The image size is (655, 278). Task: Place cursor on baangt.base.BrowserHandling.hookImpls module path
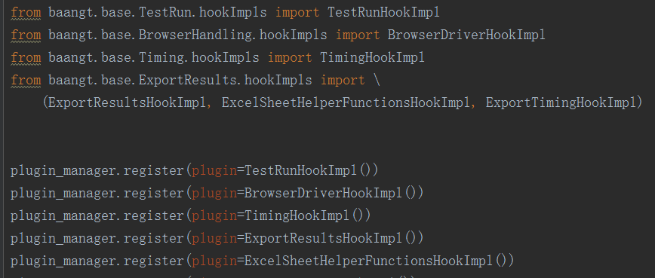(188, 35)
